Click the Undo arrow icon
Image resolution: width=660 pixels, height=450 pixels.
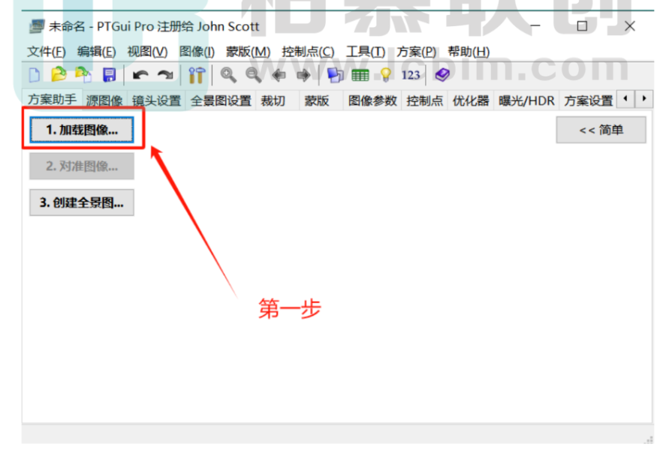point(140,75)
